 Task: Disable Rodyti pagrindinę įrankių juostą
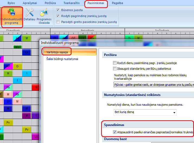pos(57,16)
